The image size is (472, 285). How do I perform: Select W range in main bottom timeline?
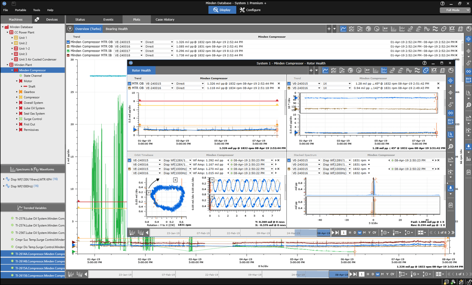click(x=378, y=274)
